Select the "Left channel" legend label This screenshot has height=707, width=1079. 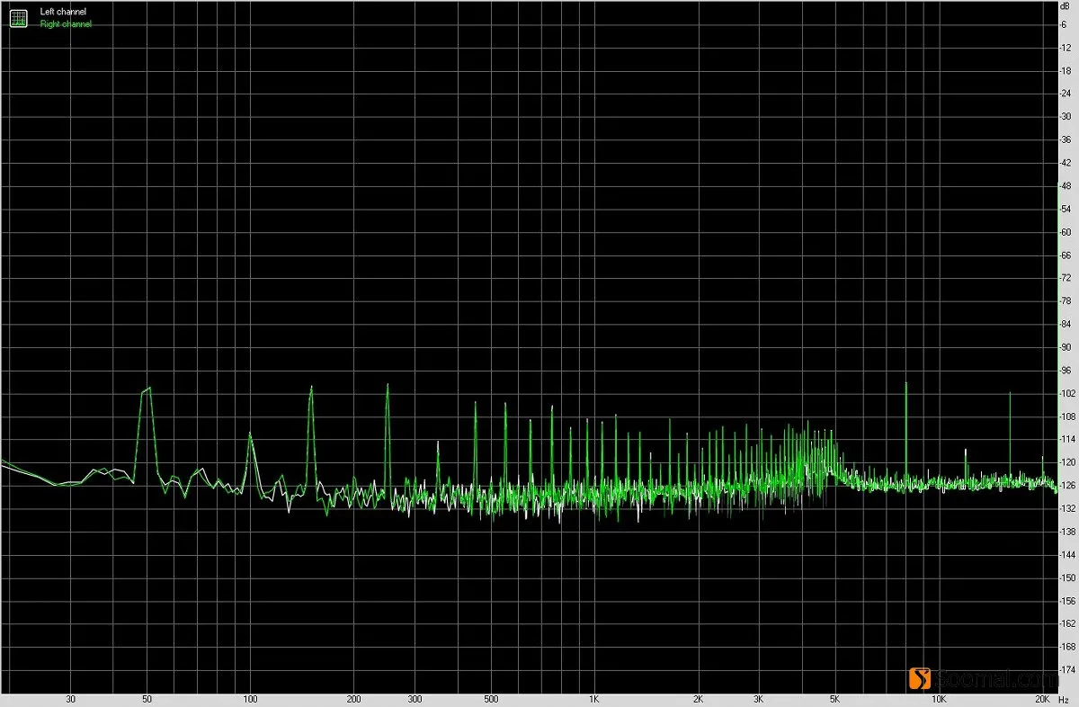click(63, 12)
